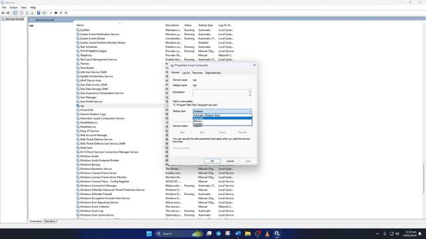Go back with the toolbar Back arrow
Screen dimensions: 426x239
coord(3,13)
